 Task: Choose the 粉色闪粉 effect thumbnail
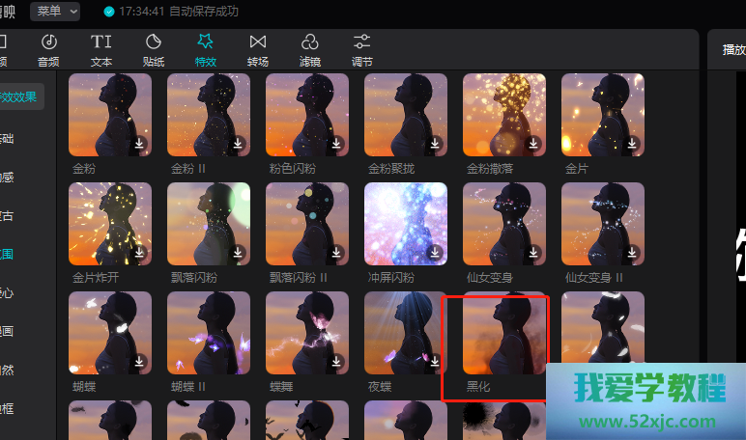click(x=306, y=115)
